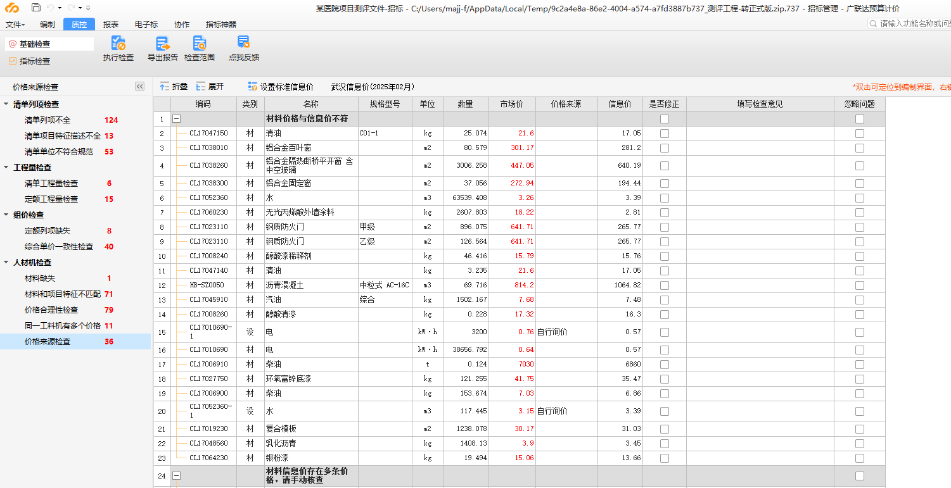Collapse the left 价格来源检查 panel
The width and height of the screenshot is (951, 488).
(139, 87)
